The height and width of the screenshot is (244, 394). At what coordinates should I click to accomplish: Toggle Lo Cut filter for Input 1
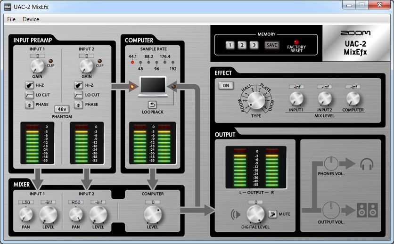29,95
